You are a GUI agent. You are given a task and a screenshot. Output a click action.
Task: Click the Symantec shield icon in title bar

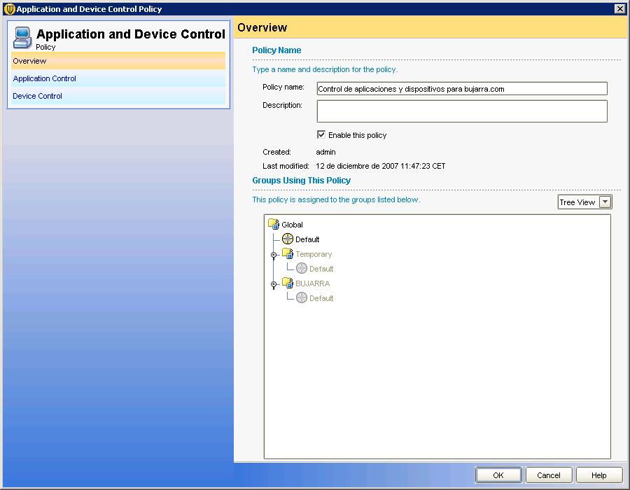point(9,9)
